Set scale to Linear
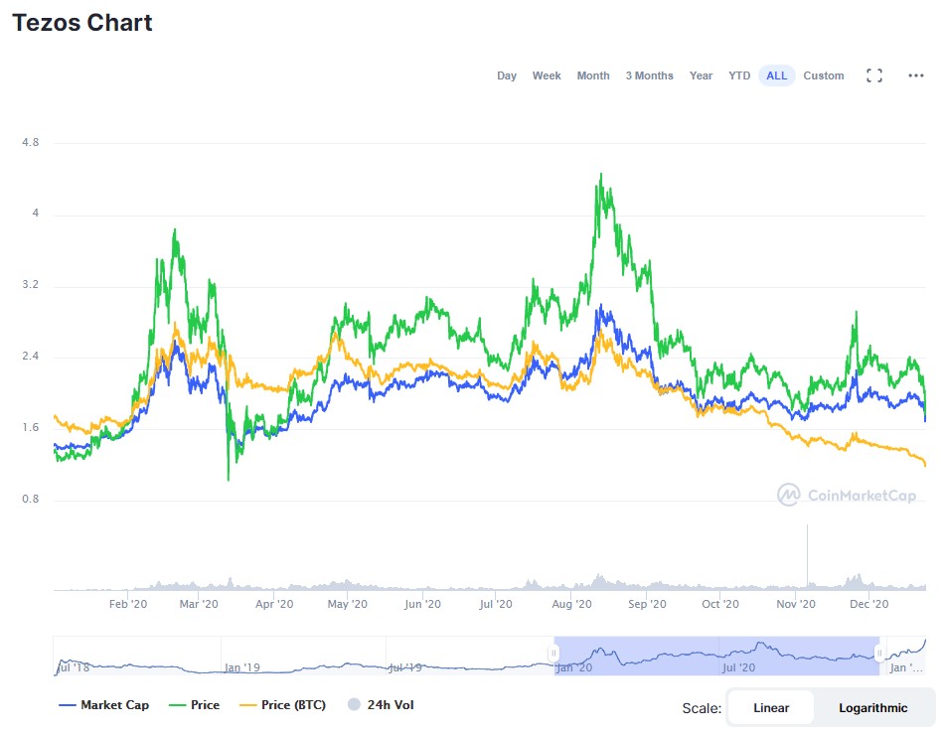The width and height of the screenshot is (945, 735). point(771,708)
